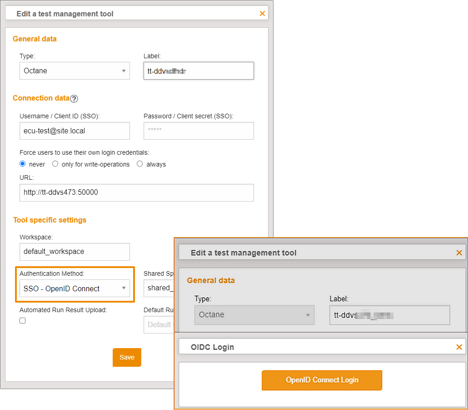Click the 'General data' heading in main dialog
The image size is (468, 410).
35,39
